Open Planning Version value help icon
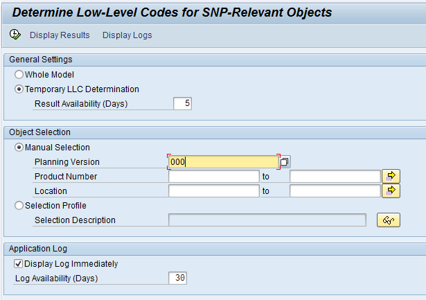426x300 pixels. coord(285,162)
